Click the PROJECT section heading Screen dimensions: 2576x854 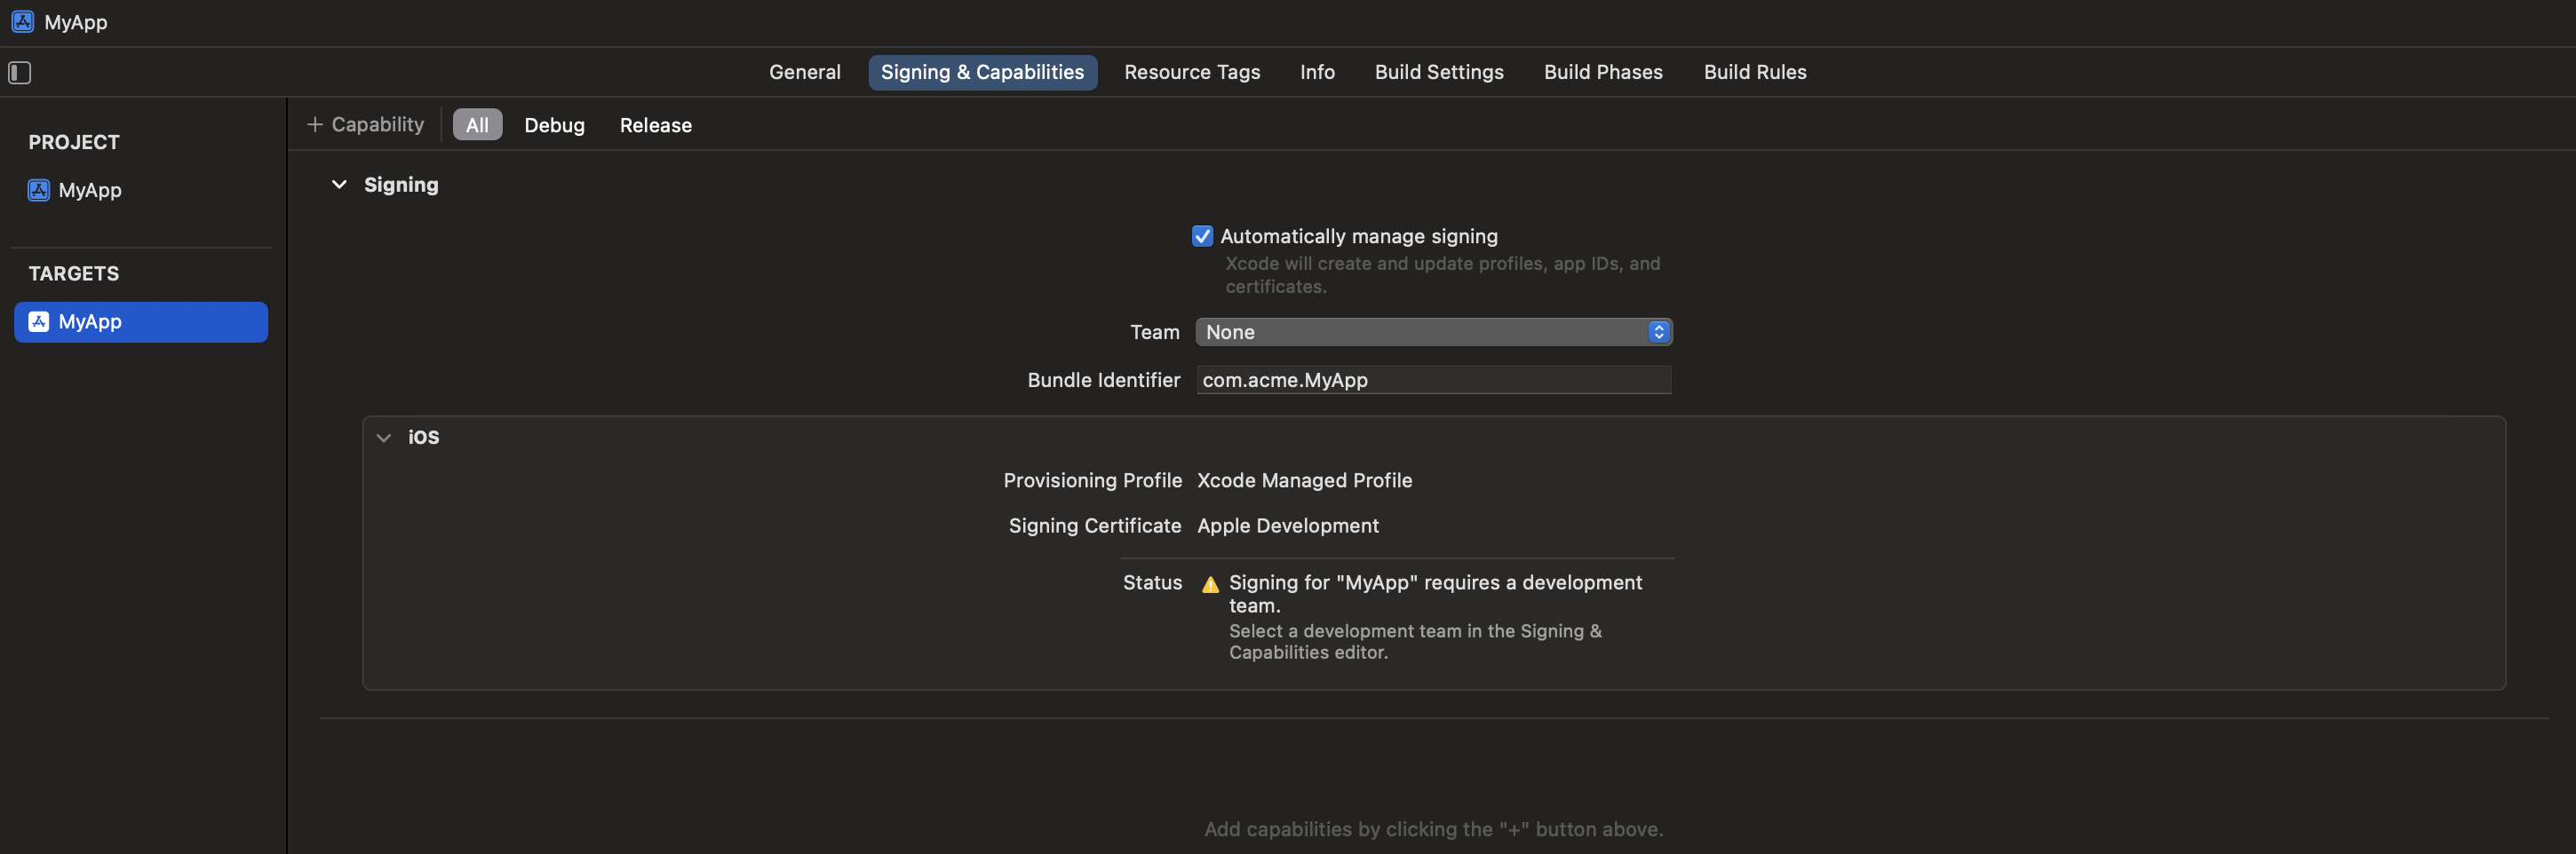74,142
